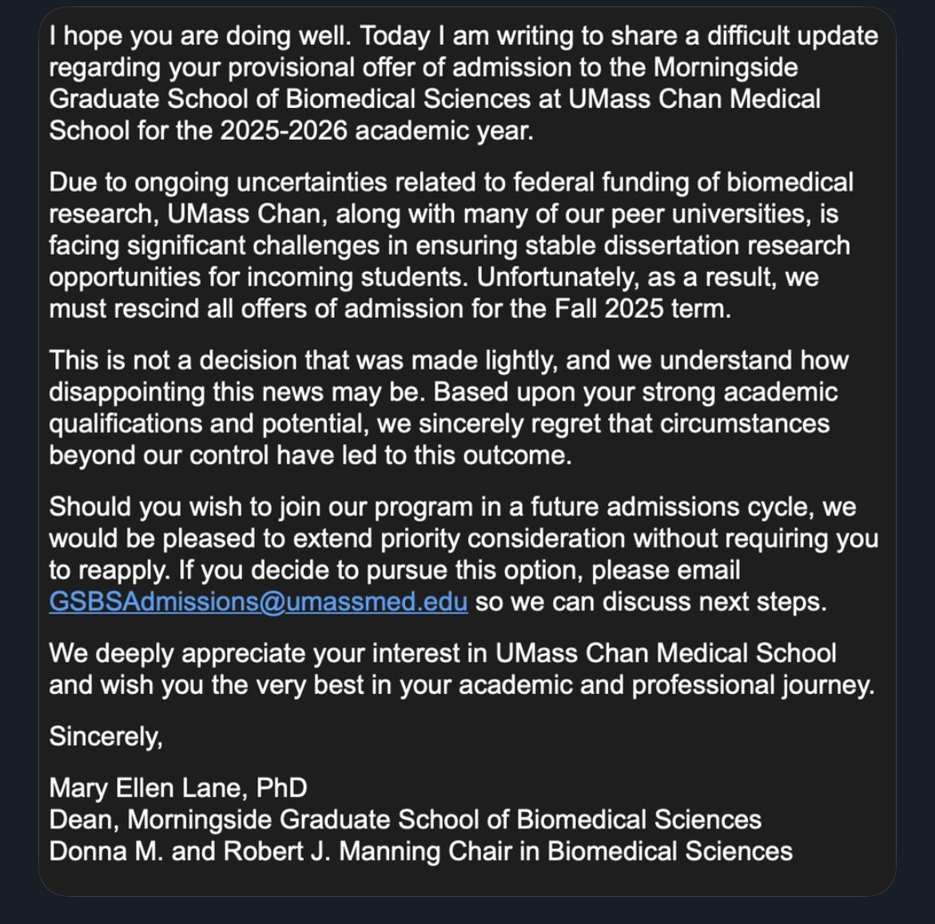Click the name "Mary Ellen Lane, PhD"
Screen dimensions: 935x924
pyautogui.click(x=178, y=788)
